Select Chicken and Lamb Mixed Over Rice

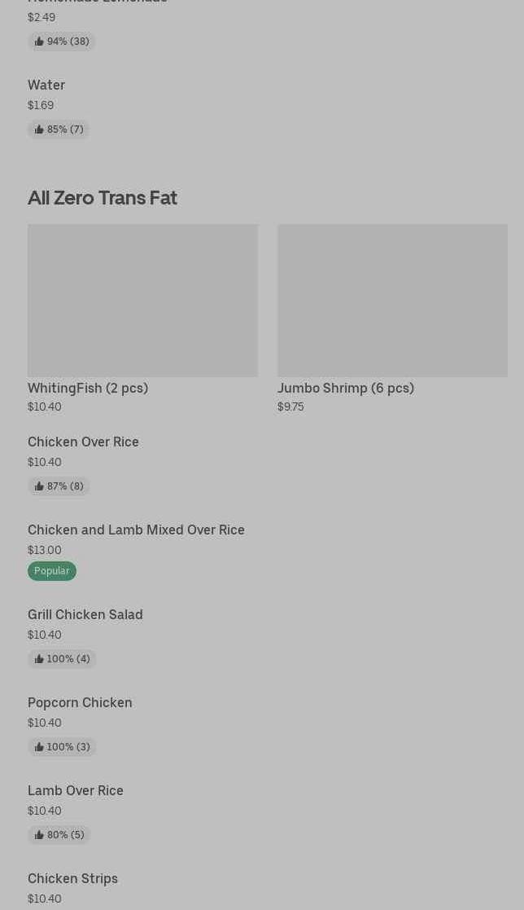click(136, 530)
